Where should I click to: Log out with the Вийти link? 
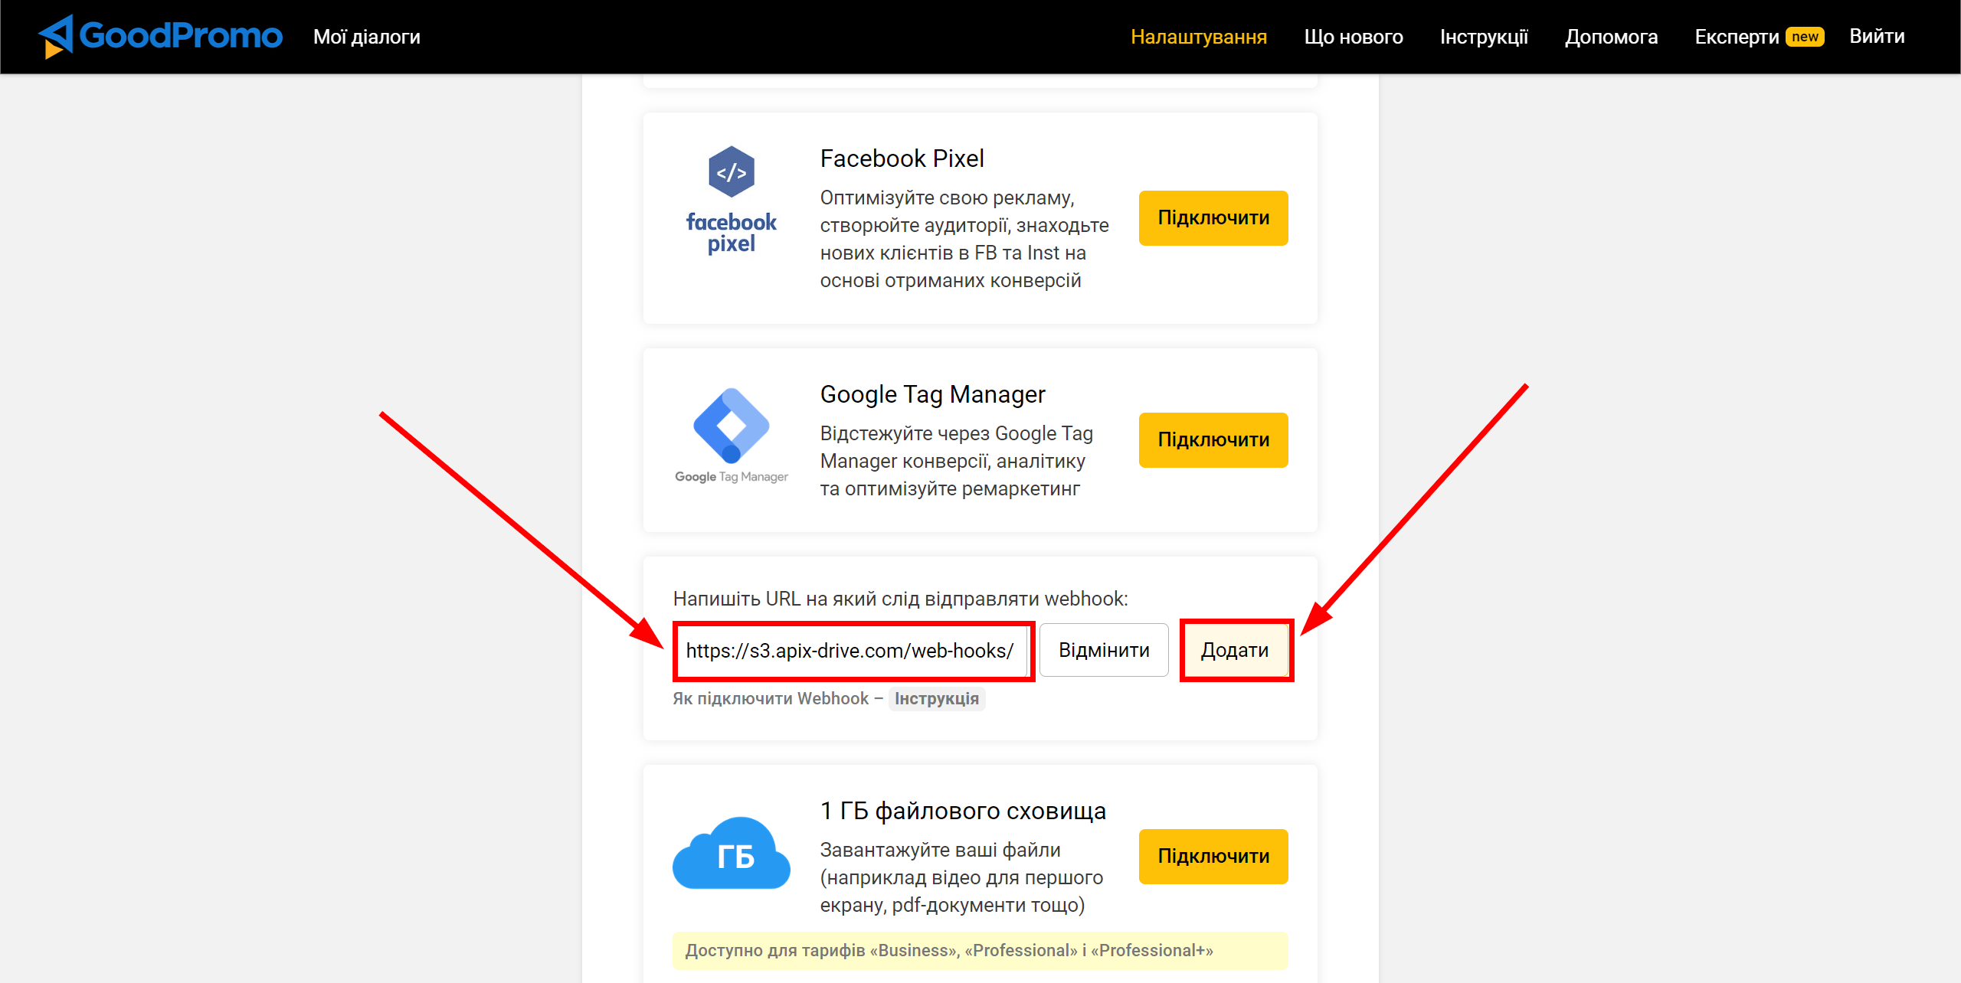1877,36
